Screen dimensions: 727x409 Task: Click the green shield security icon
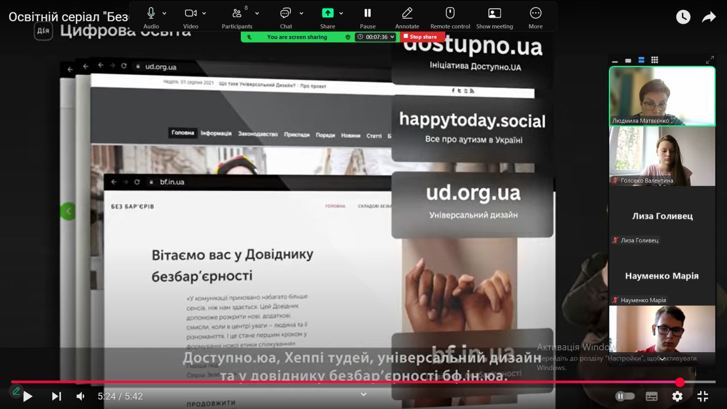coord(348,37)
